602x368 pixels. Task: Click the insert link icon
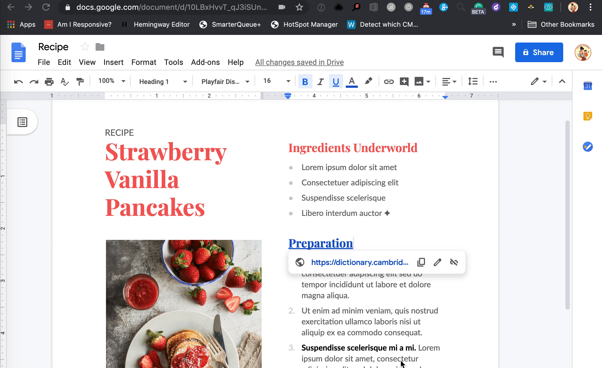388,81
